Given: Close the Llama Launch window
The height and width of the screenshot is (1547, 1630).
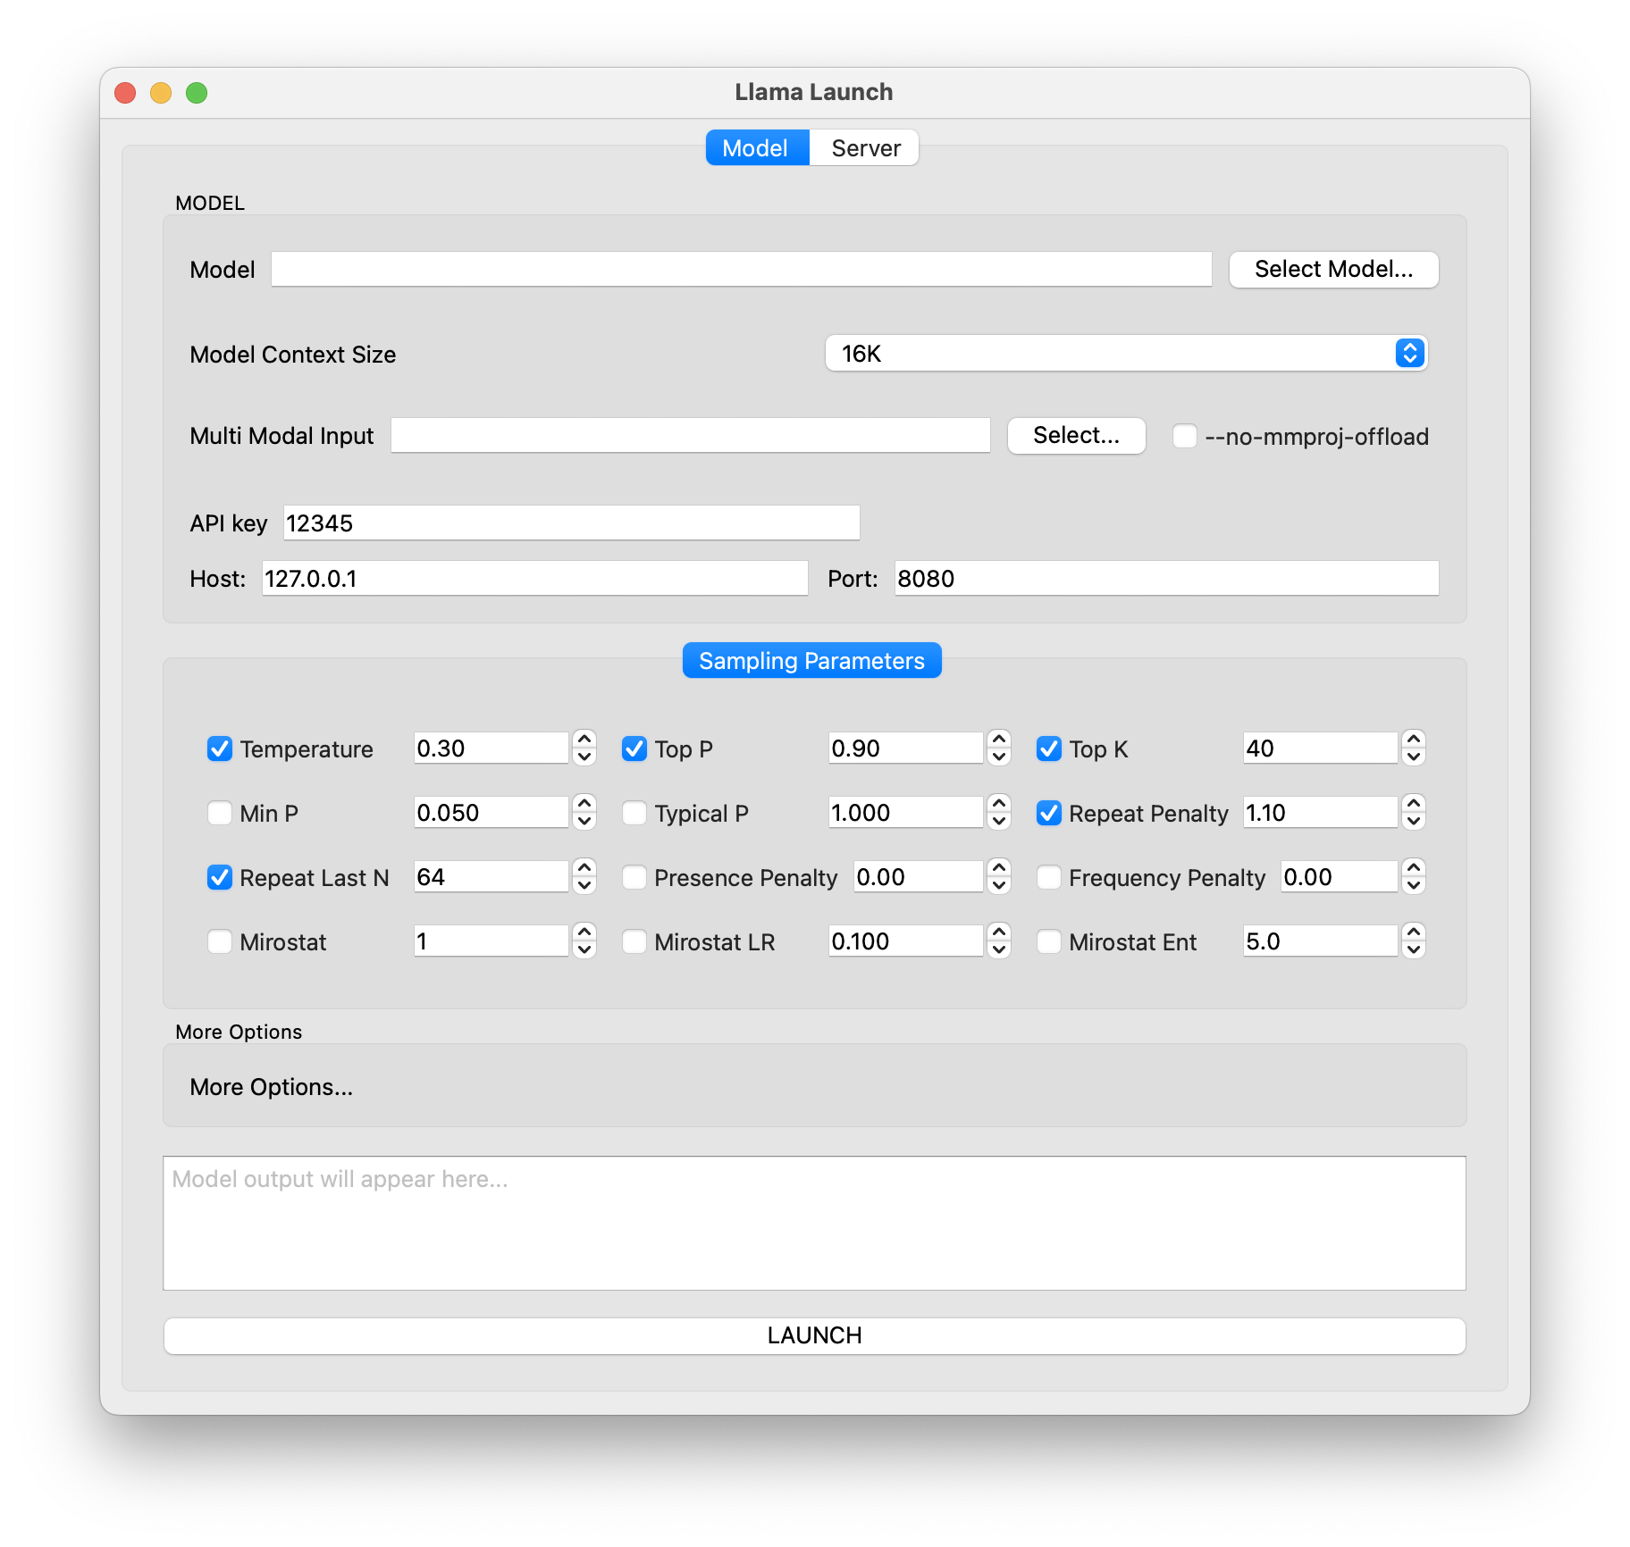Looking at the screenshot, I should click(125, 93).
